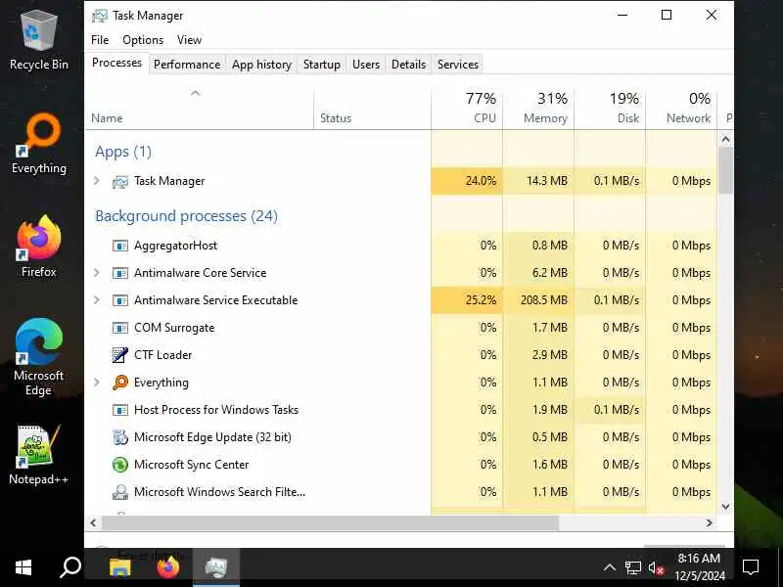The width and height of the screenshot is (783, 587).
Task: Expand the Task Manager app row
Action: (97, 181)
